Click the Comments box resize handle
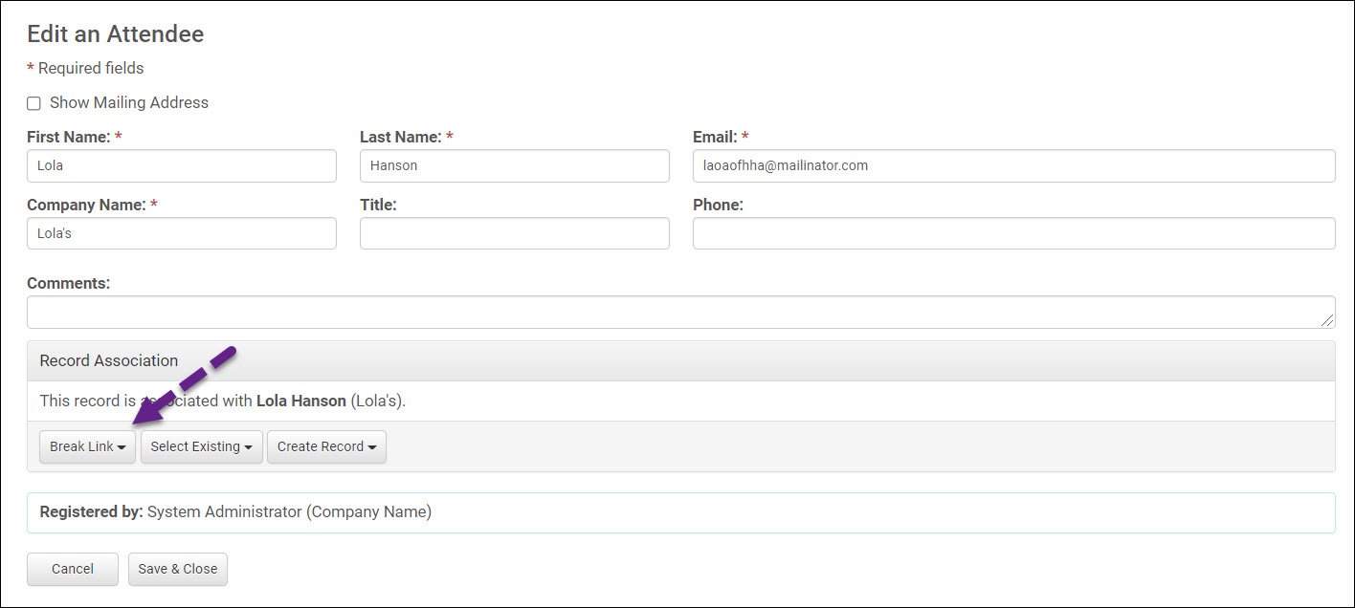1355x608 pixels. pyautogui.click(x=1328, y=322)
